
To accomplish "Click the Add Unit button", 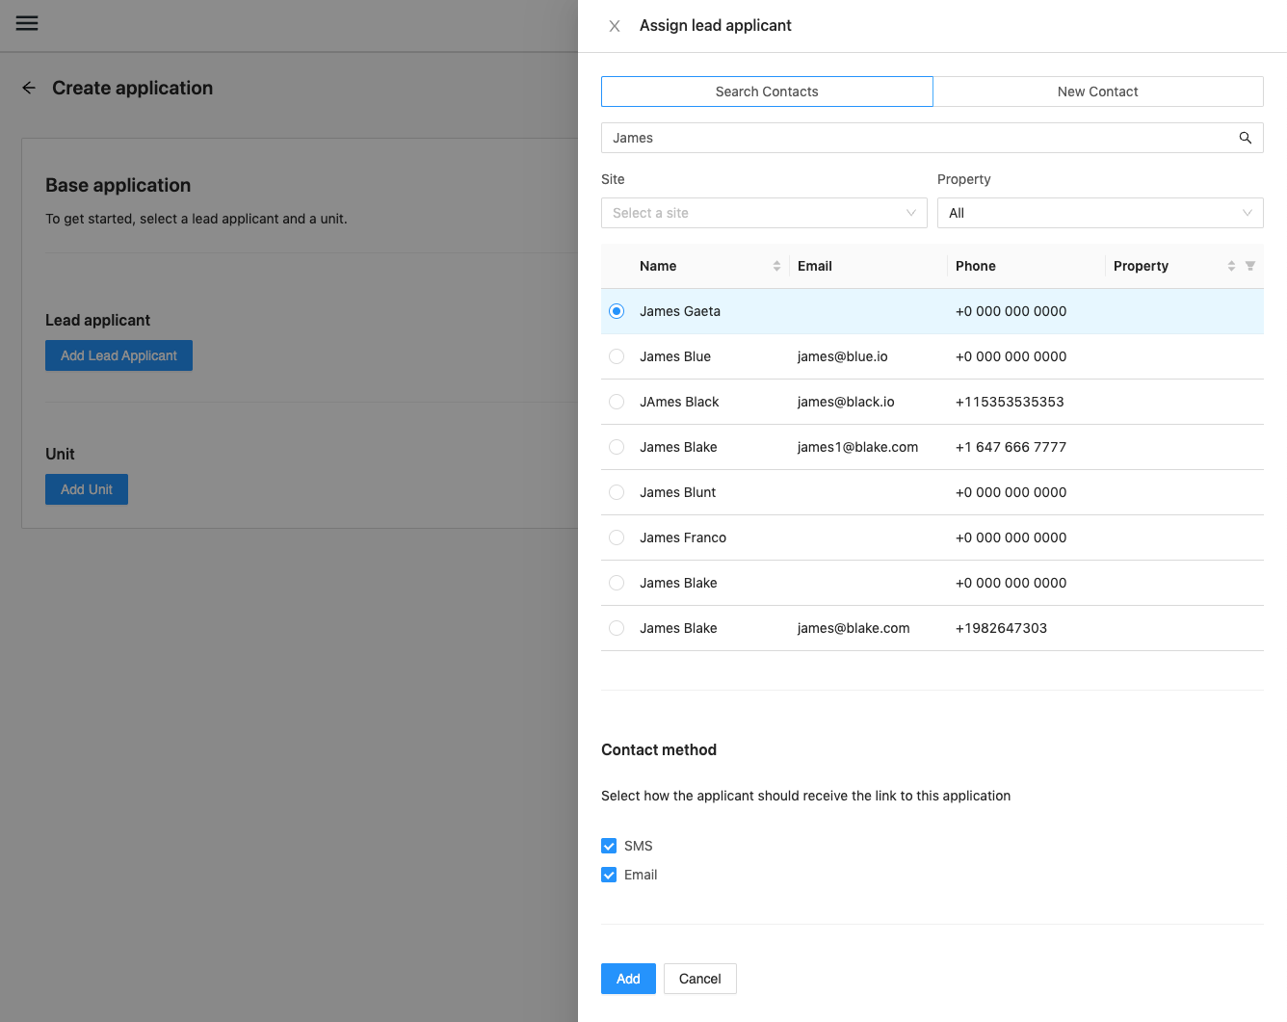I will [87, 489].
